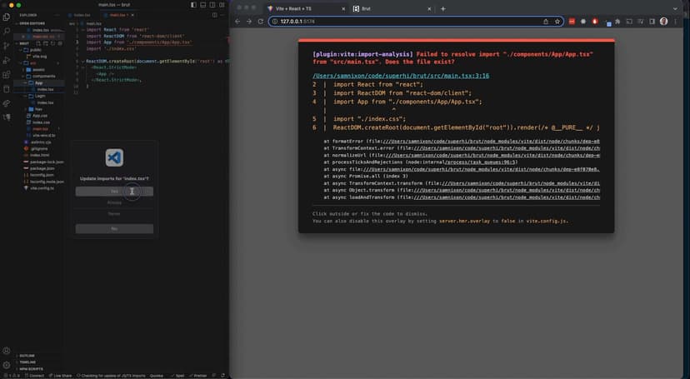Open the Manage gear in activity bar

point(7,364)
